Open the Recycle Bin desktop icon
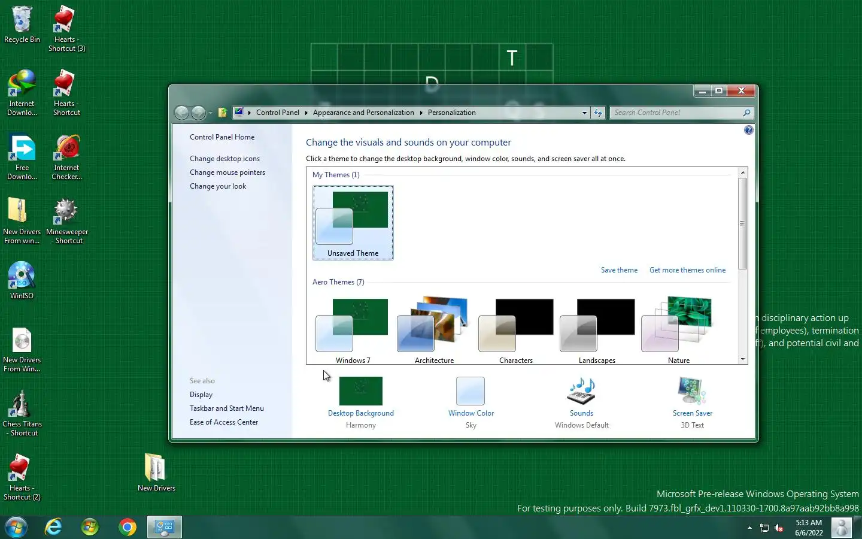 point(22,25)
